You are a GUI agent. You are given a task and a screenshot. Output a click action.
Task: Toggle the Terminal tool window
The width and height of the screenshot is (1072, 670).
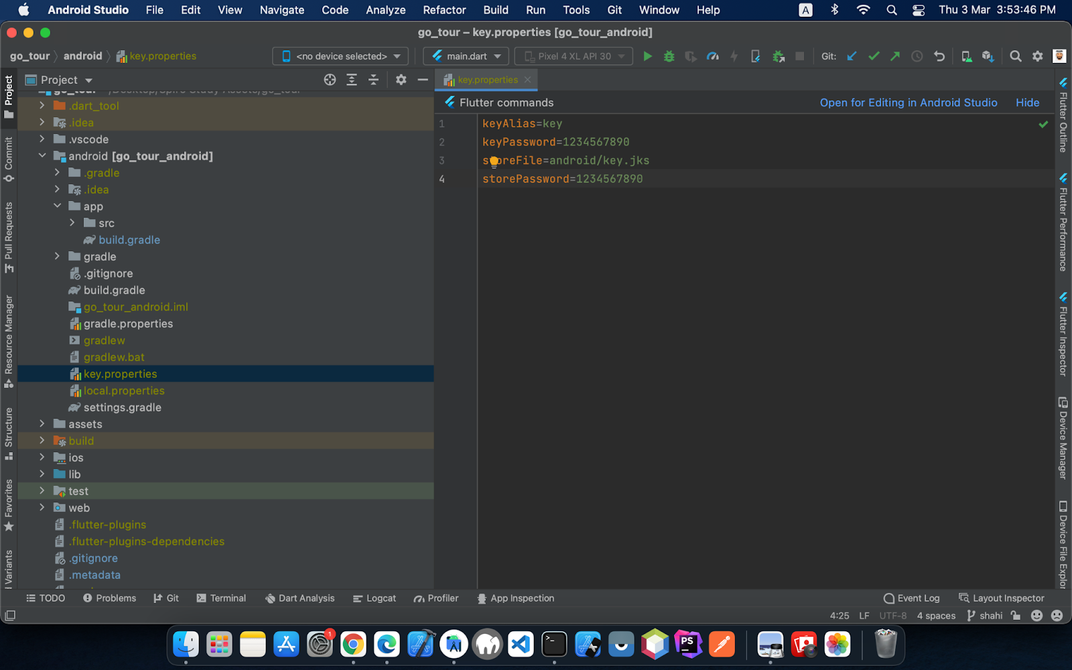click(221, 598)
